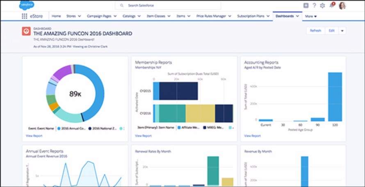365x187 pixels.
Task: Click the eStore app name
Action: point(36,16)
